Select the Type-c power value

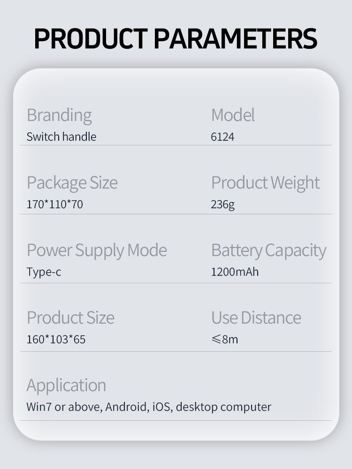click(x=44, y=272)
